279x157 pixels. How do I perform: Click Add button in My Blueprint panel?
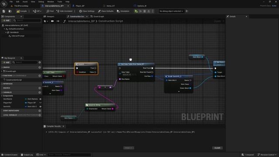click(x=6, y=62)
